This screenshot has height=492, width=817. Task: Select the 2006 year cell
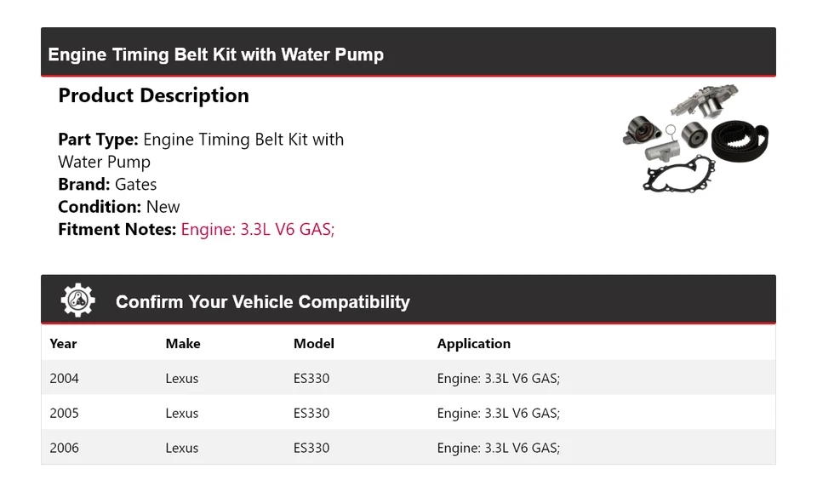tap(64, 449)
